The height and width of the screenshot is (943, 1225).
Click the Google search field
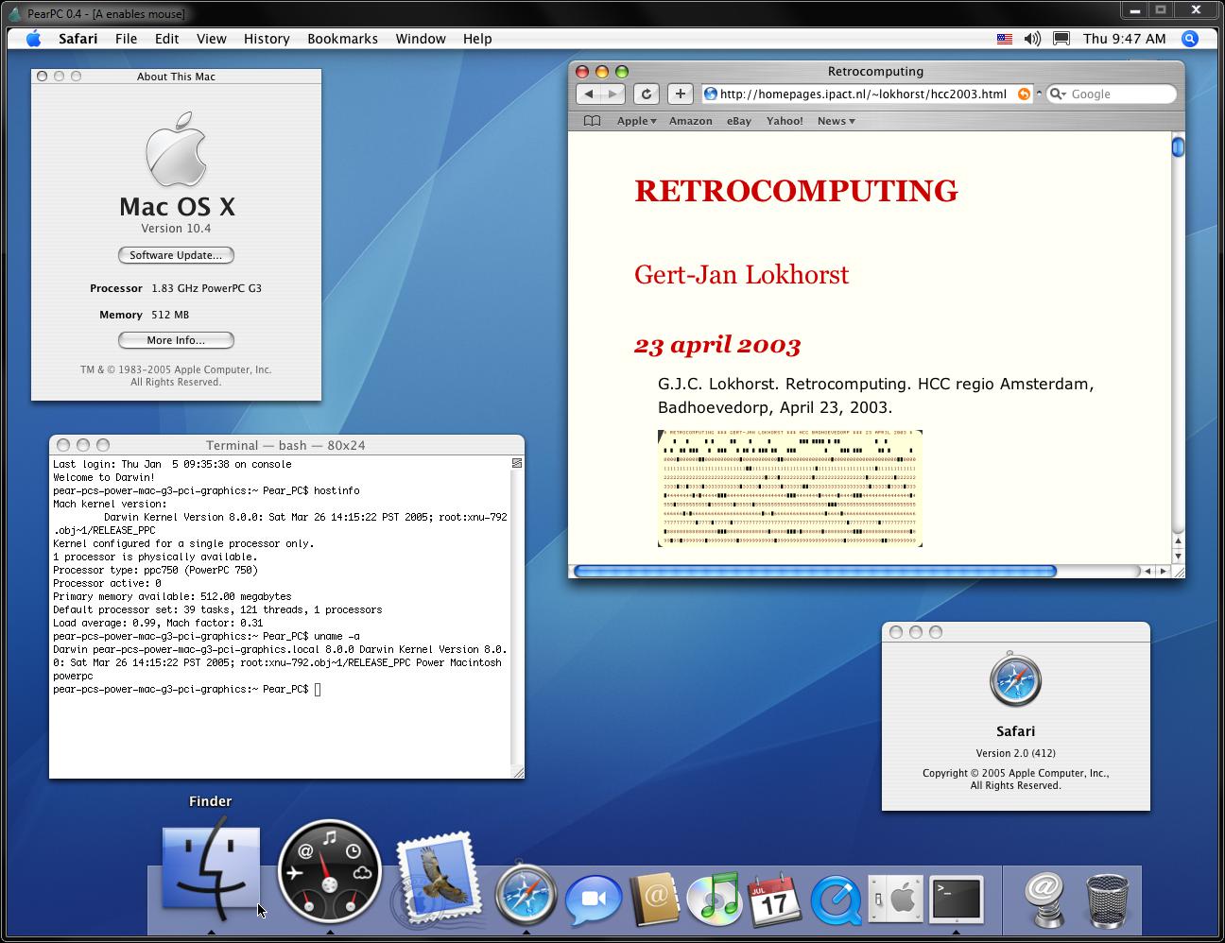coord(1112,94)
